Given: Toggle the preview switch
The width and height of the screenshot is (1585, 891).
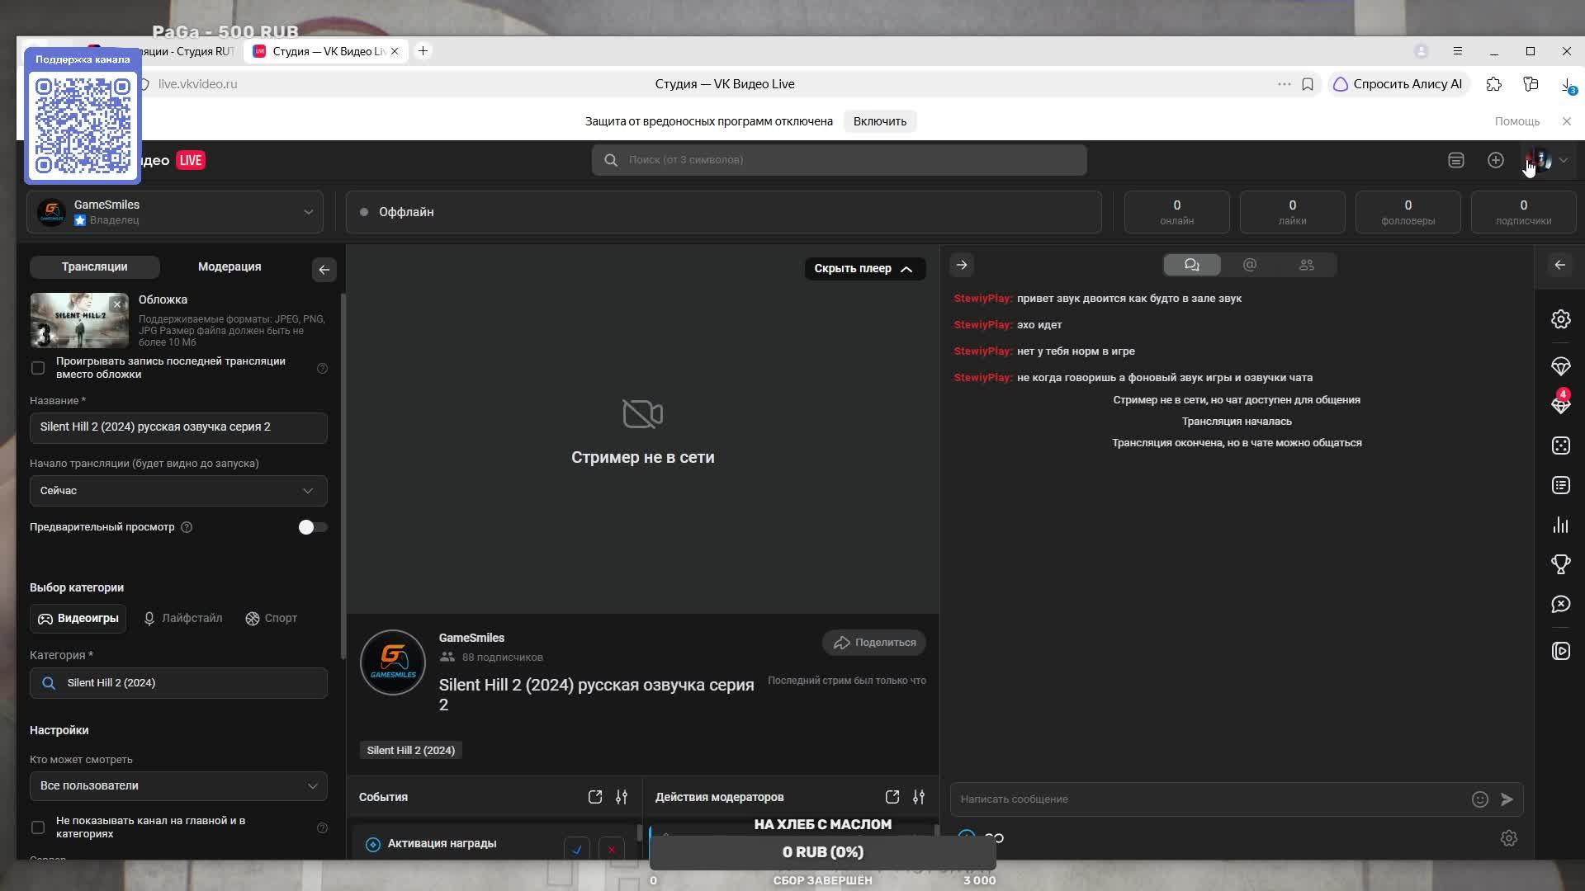Looking at the screenshot, I should coord(312,527).
